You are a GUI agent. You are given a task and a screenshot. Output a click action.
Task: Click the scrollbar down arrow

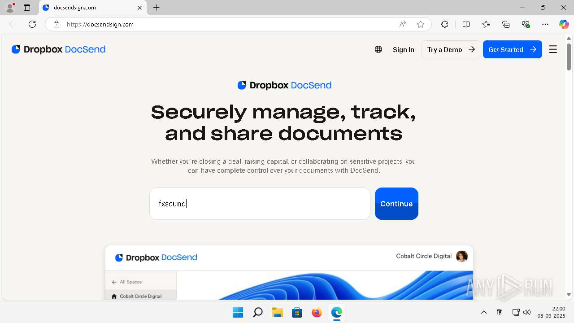coord(569,295)
